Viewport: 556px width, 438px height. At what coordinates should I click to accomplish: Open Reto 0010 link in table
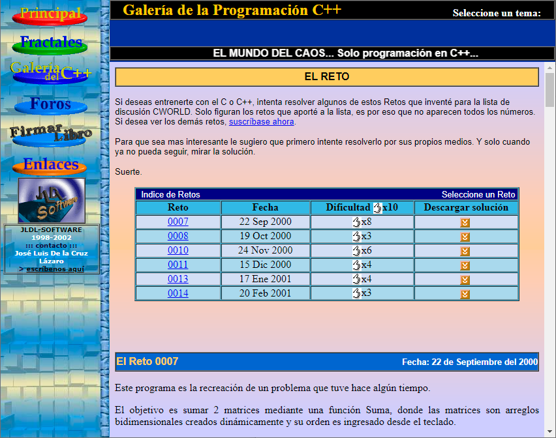point(178,251)
